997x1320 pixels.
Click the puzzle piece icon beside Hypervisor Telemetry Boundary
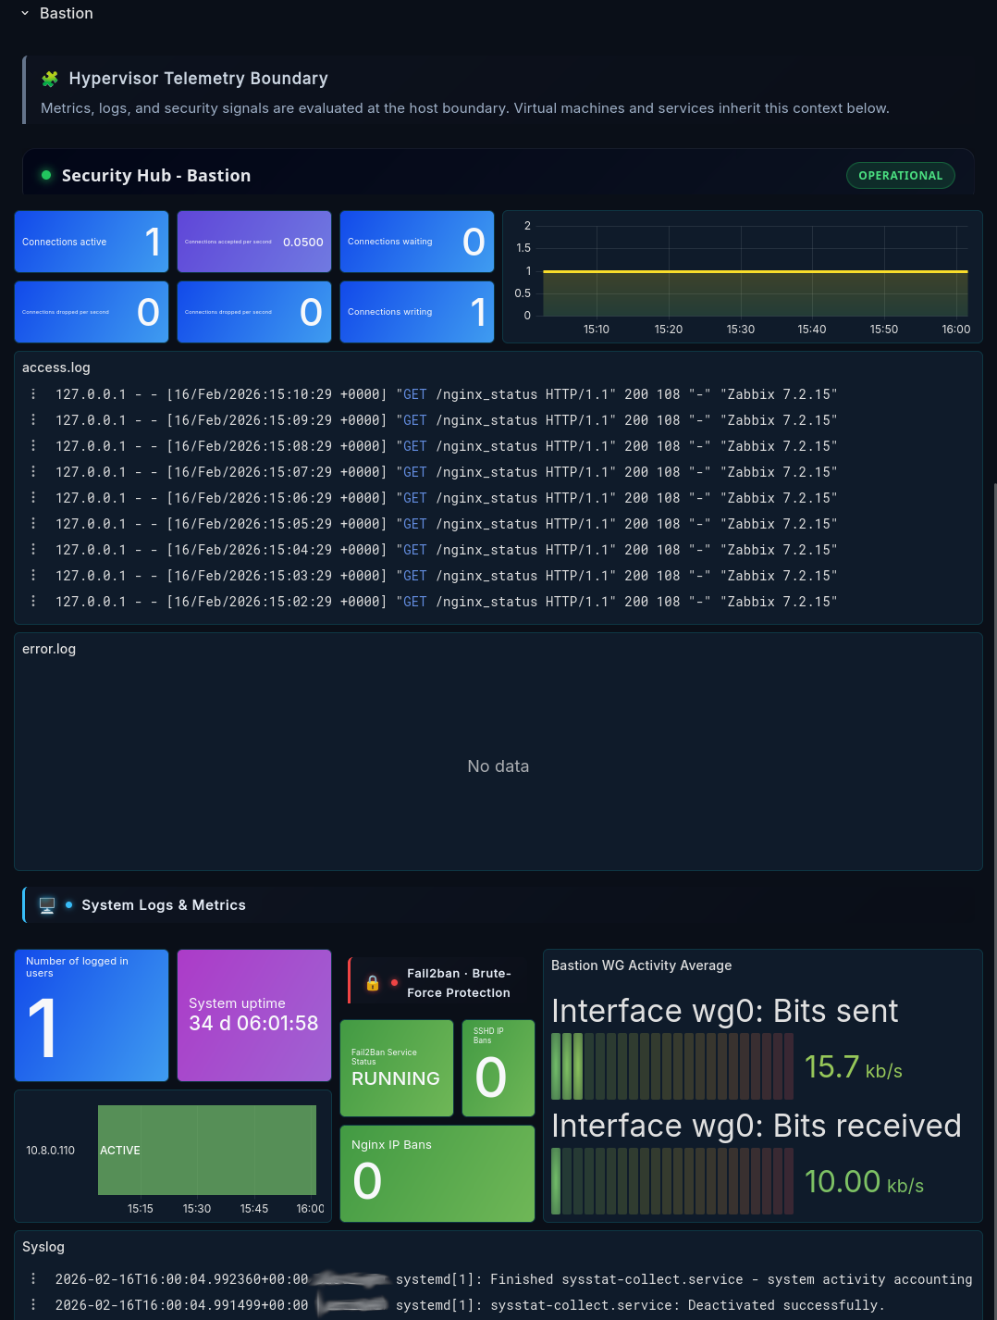pyautogui.click(x=50, y=80)
